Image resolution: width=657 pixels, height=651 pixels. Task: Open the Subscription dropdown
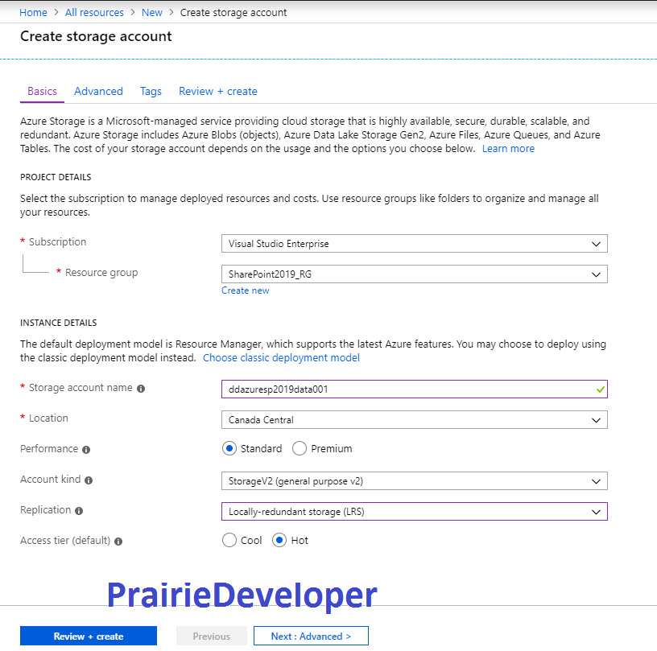[415, 244]
